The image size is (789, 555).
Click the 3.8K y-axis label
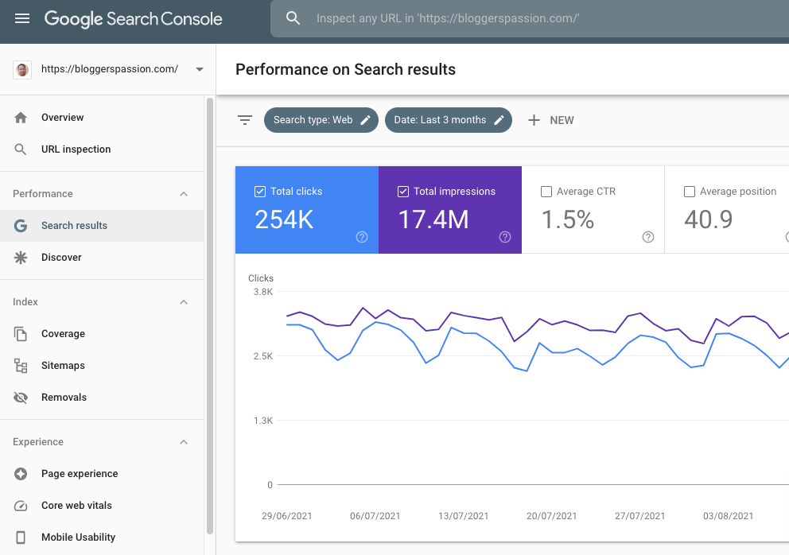[263, 292]
